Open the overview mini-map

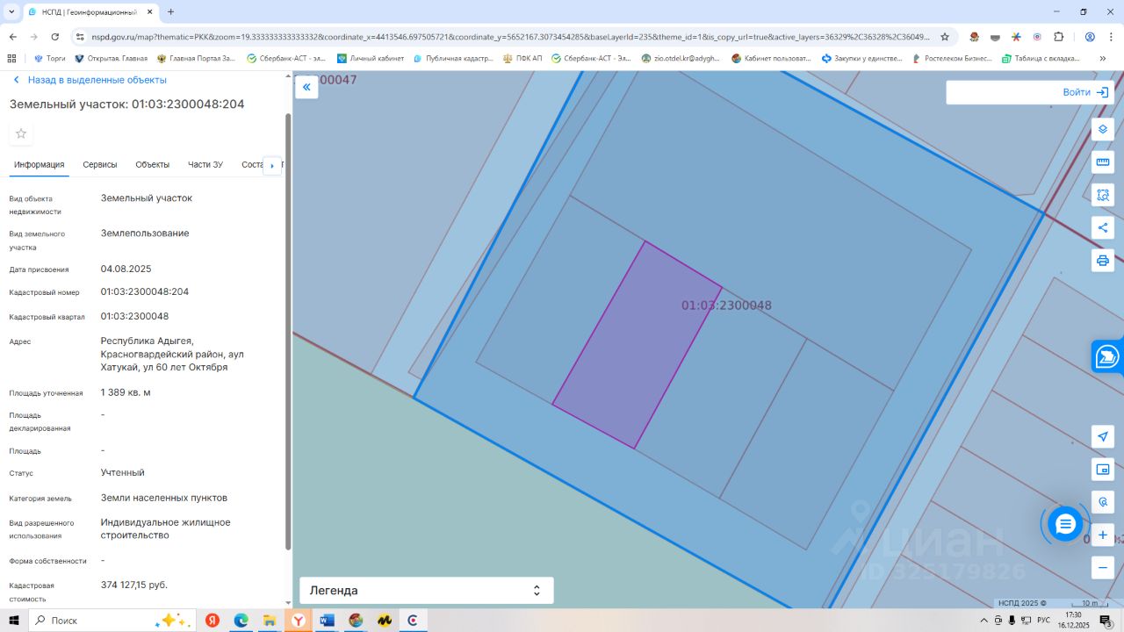(1103, 469)
